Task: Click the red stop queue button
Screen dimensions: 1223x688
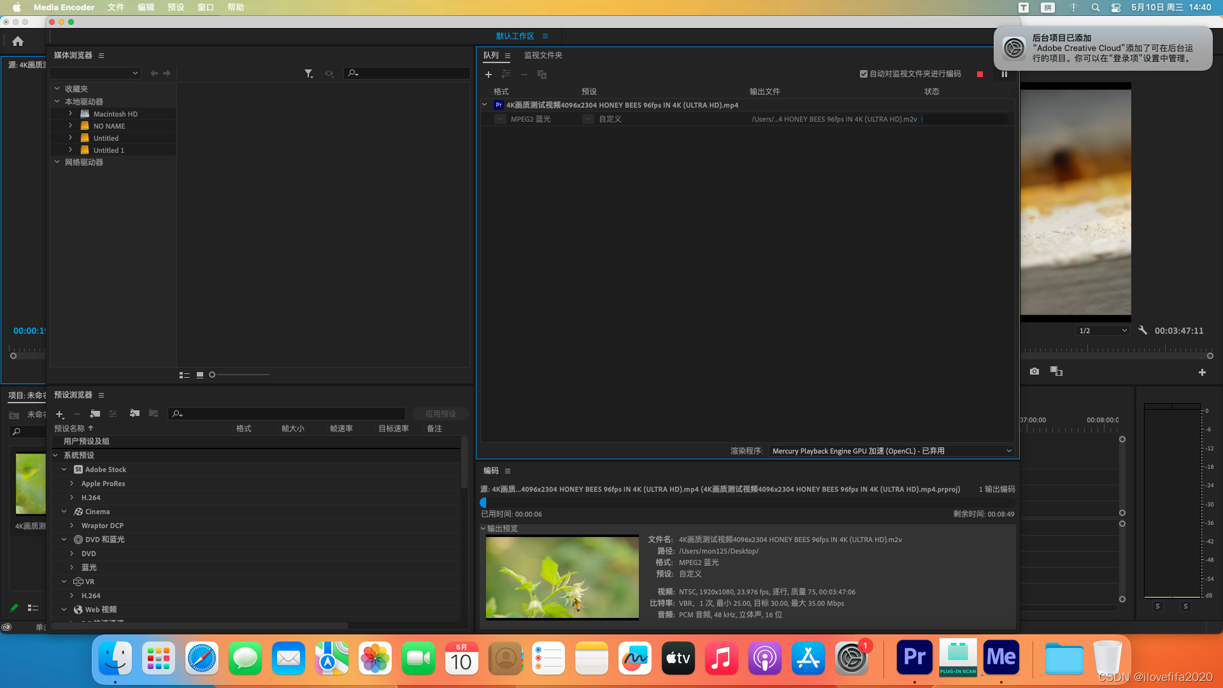Action: 980,75
